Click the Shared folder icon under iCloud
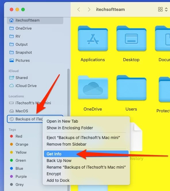170x191 pixels. click(x=12, y=78)
